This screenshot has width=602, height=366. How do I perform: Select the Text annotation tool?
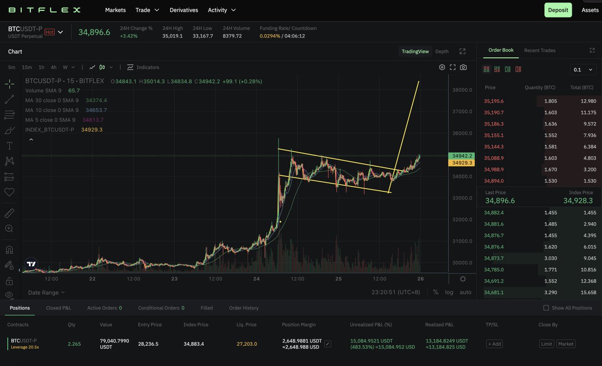(x=9, y=146)
